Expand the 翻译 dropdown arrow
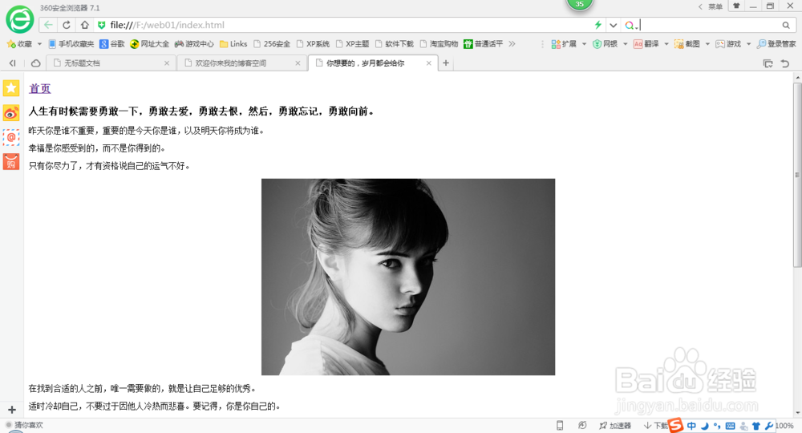The image size is (802, 433). tap(666, 44)
